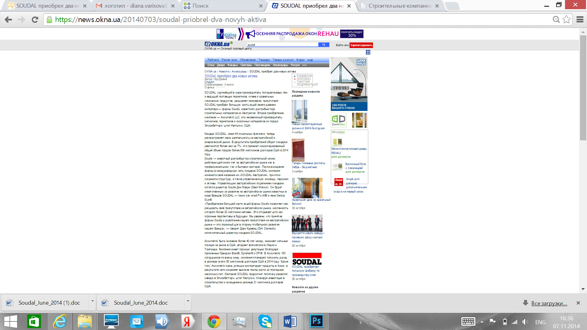Switch to the 'Строительные компании' tab
The height and width of the screenshot is (330, 587).
point(400,6)
